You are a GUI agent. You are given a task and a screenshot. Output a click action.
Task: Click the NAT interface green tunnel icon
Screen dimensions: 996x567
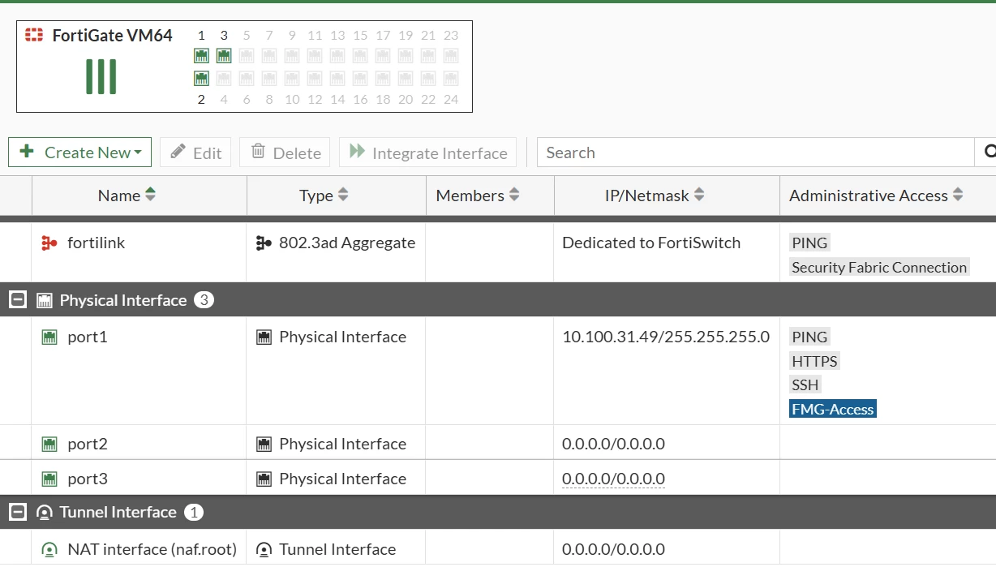[x=49, y=549]
